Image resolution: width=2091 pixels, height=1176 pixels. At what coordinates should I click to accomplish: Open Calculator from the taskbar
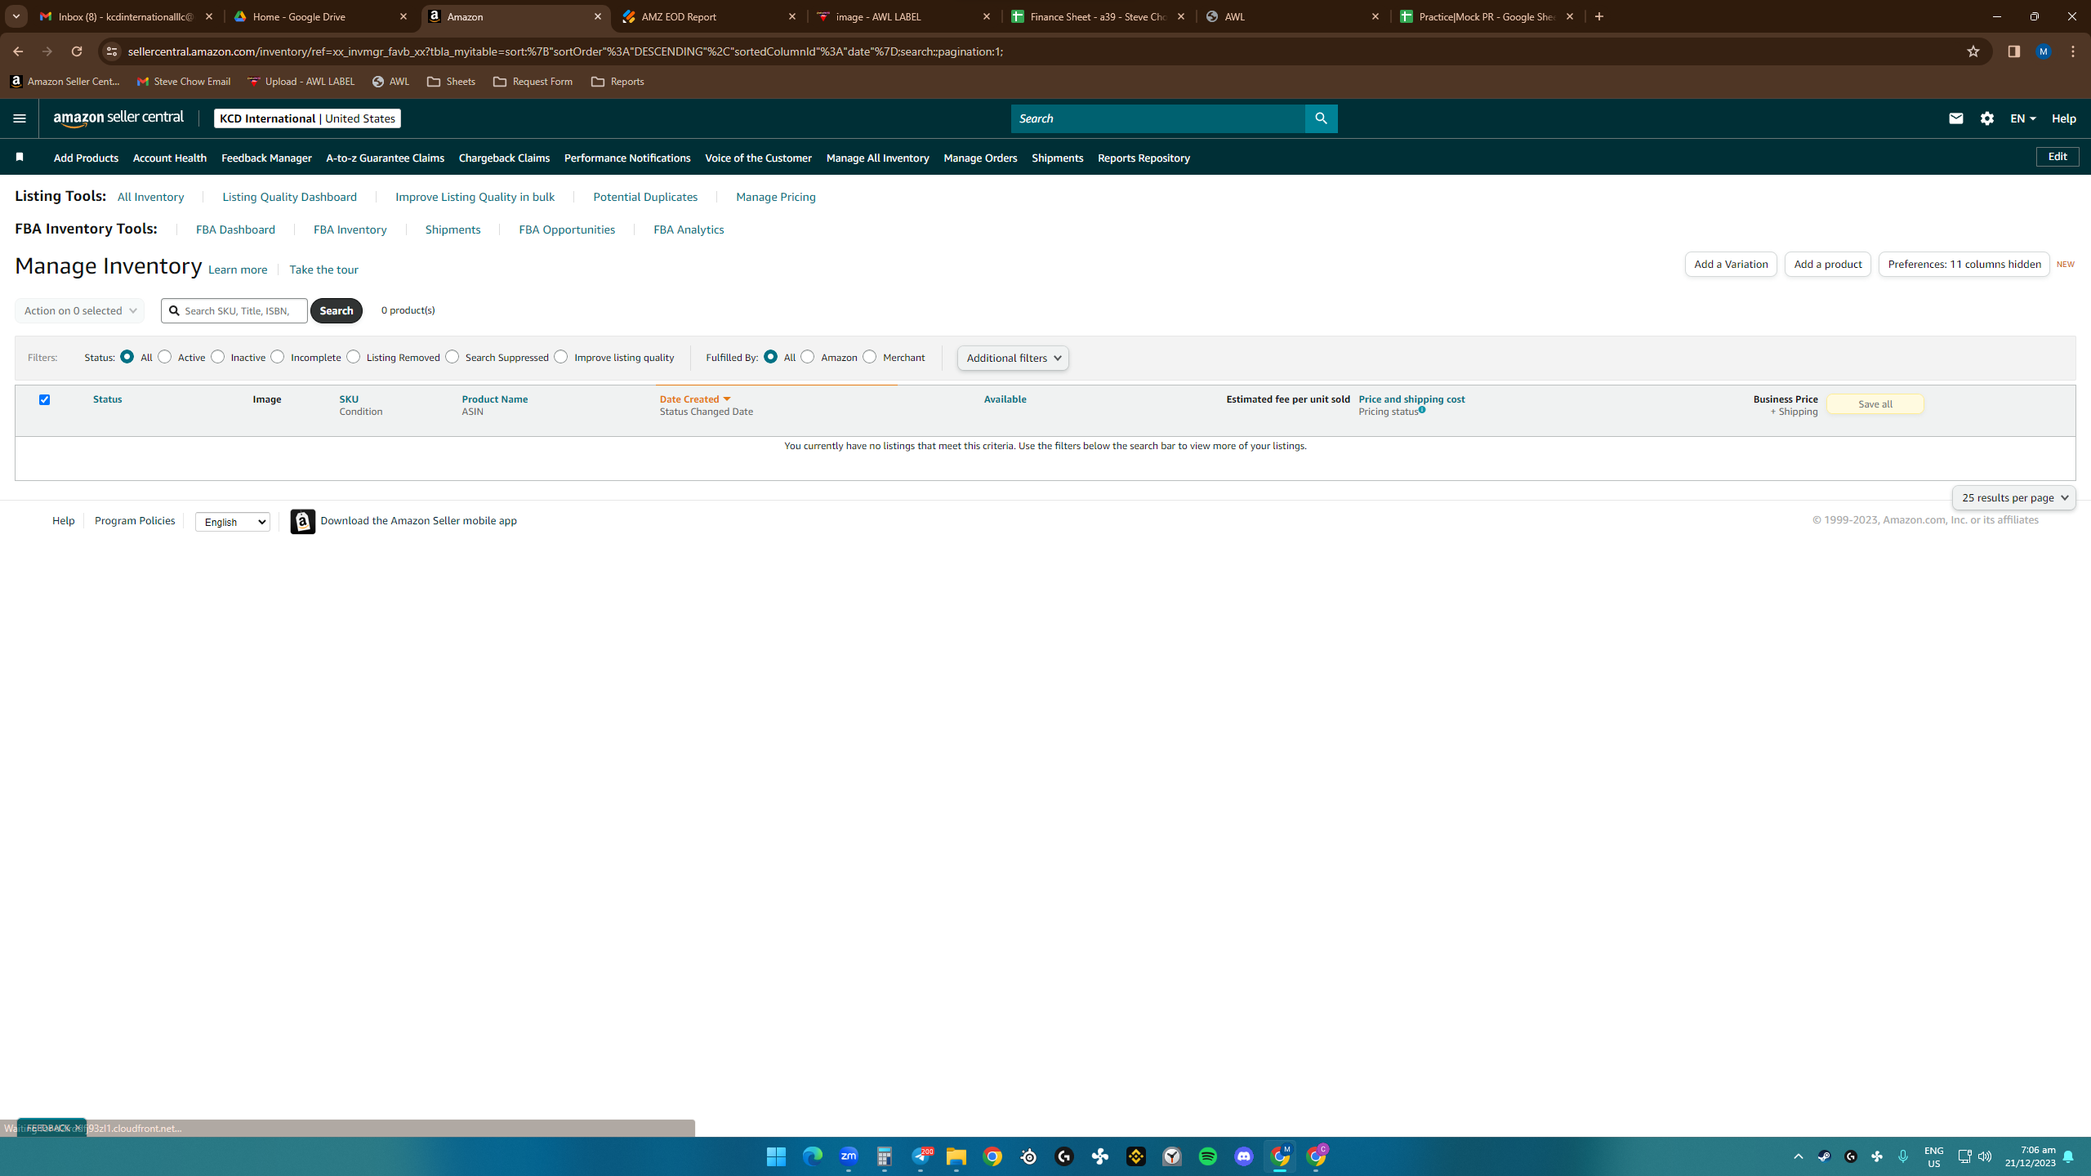pos(884,1156)
